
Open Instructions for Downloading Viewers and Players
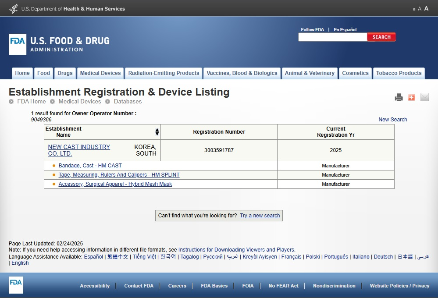tap(236, 250)
